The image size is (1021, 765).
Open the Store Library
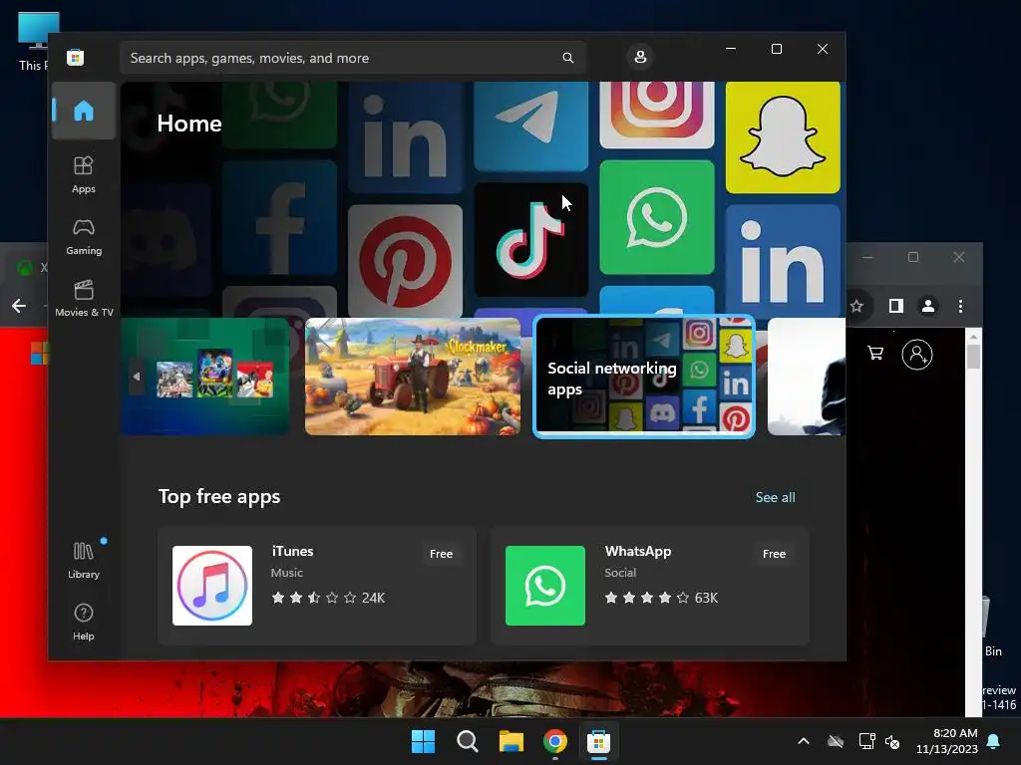click(x=84, y=560)
